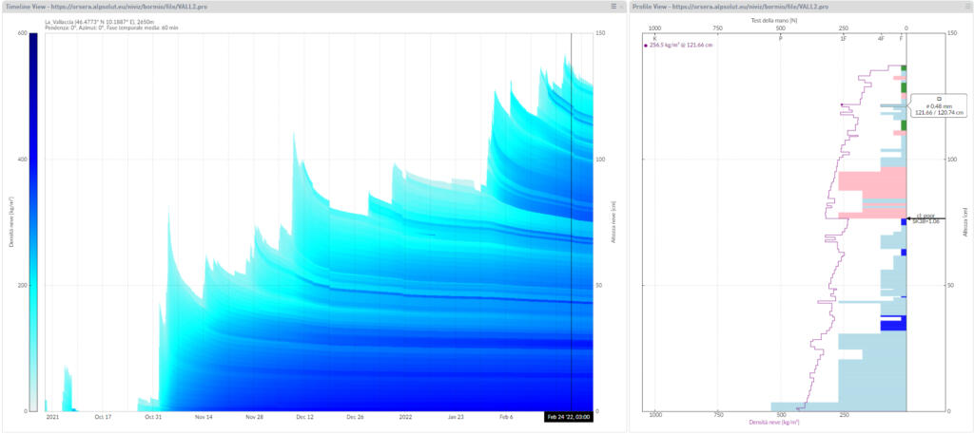
Task: Click the Feb 24 '22, 03:00 date label
Action: (569, 417)
